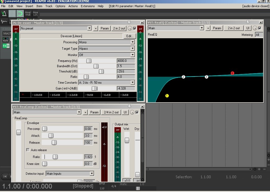The height and width of the screenshot is (192, 270).
Task: Open master track FX button
Action: (4, 46)
